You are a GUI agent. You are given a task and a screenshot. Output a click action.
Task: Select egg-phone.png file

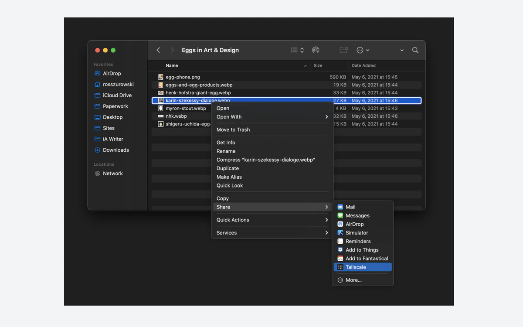point(287,77)
